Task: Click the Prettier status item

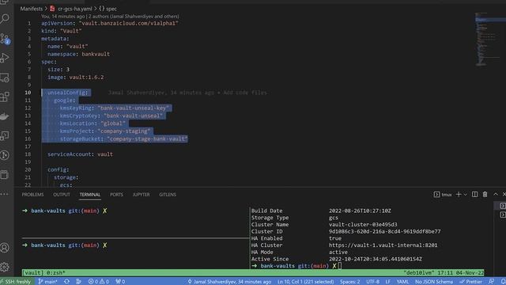Action: pos(471,282)
